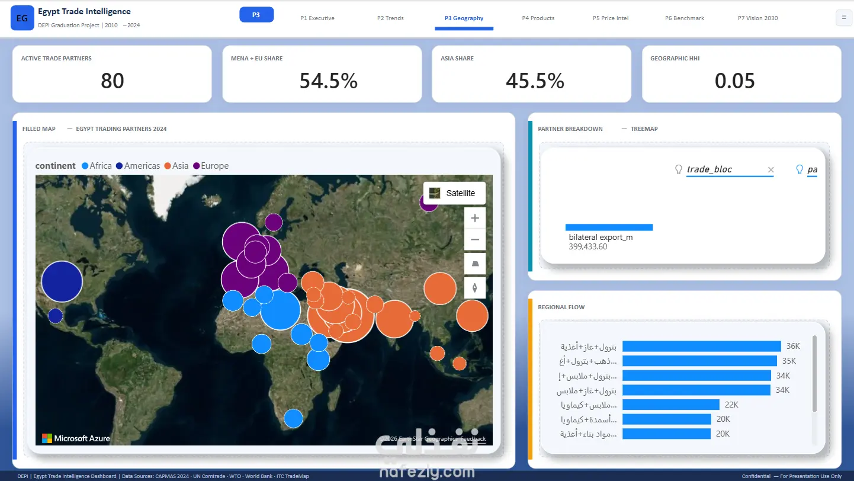854x481 pixels.
Task: Click the Regional Flow chart scrollbar
Action: (814, 374)
